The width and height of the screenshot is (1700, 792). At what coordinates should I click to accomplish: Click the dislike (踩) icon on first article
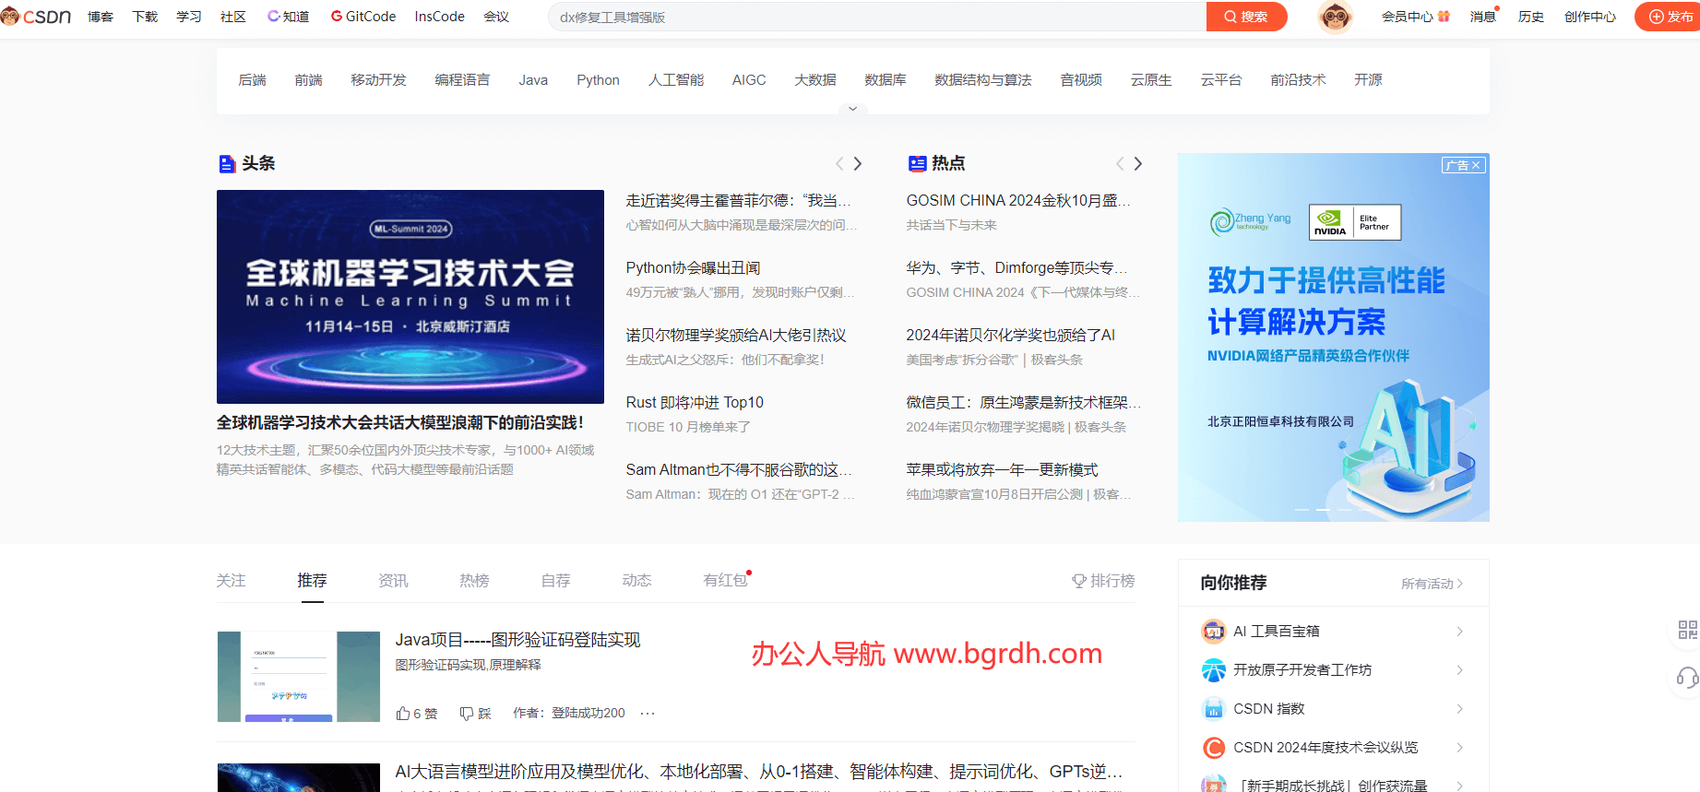point(467,714)
